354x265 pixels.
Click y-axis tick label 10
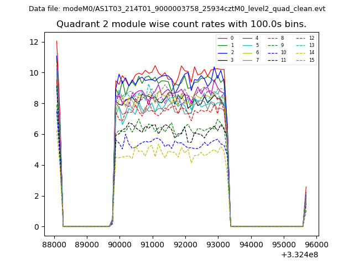point(33,73)
